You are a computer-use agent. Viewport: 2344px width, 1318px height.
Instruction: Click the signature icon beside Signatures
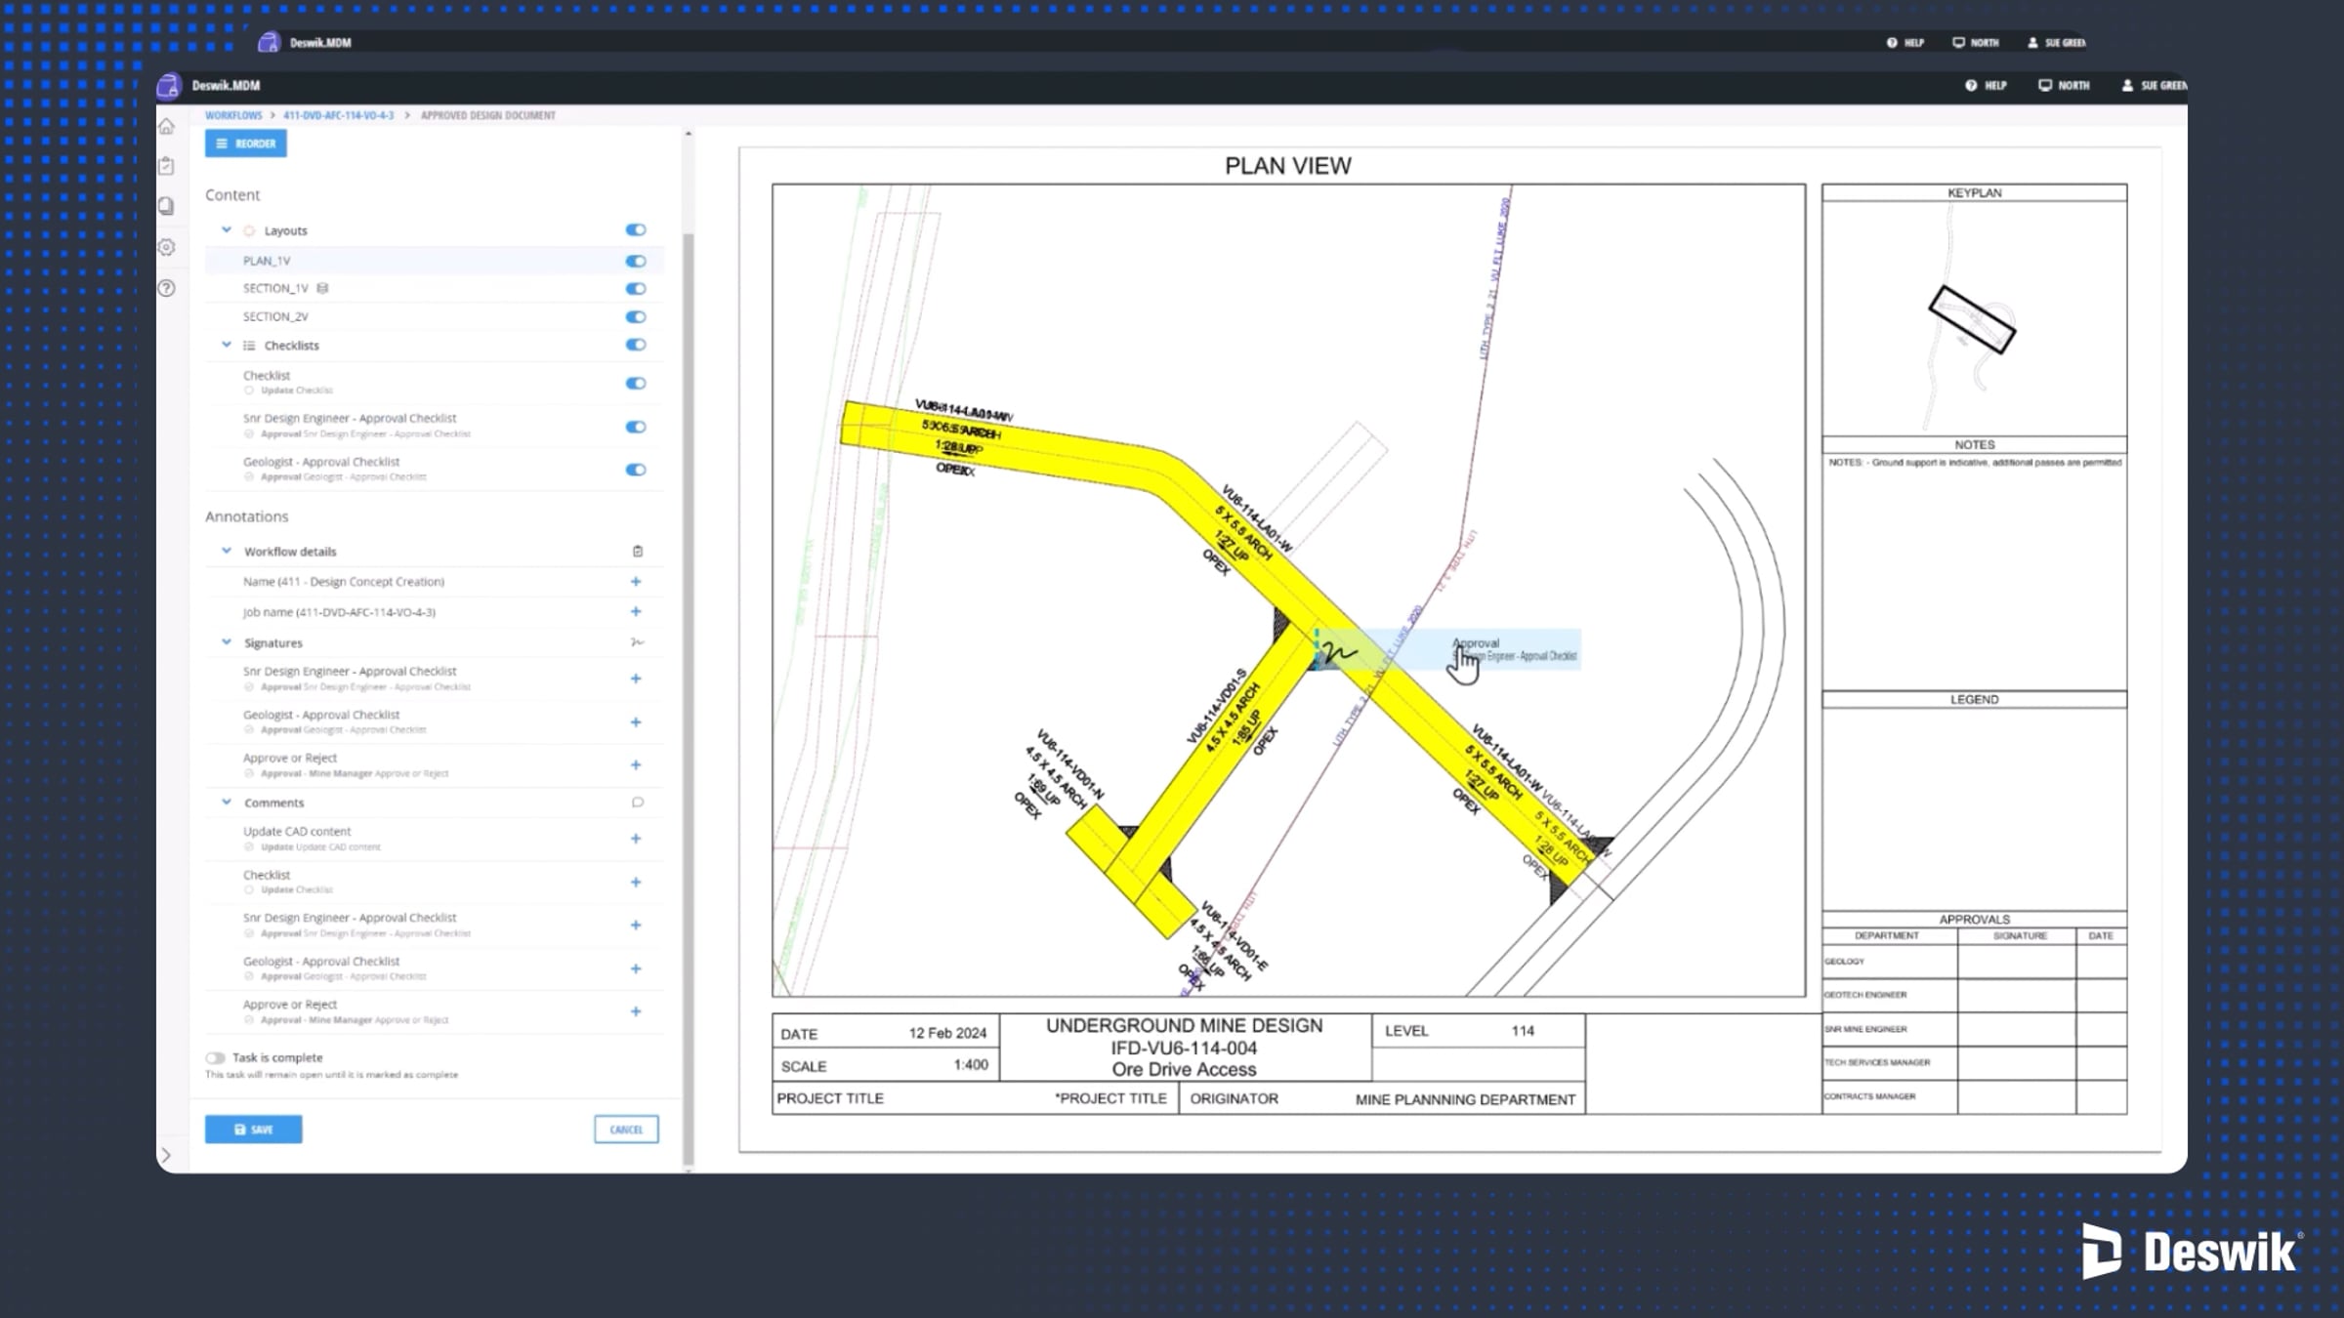(x=638, y=642)
